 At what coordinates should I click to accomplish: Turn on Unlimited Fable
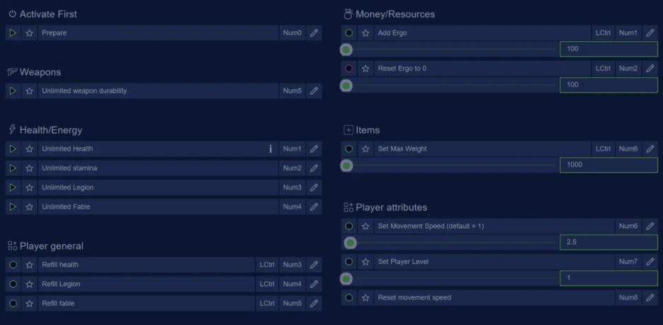click(x=13, y=207)
